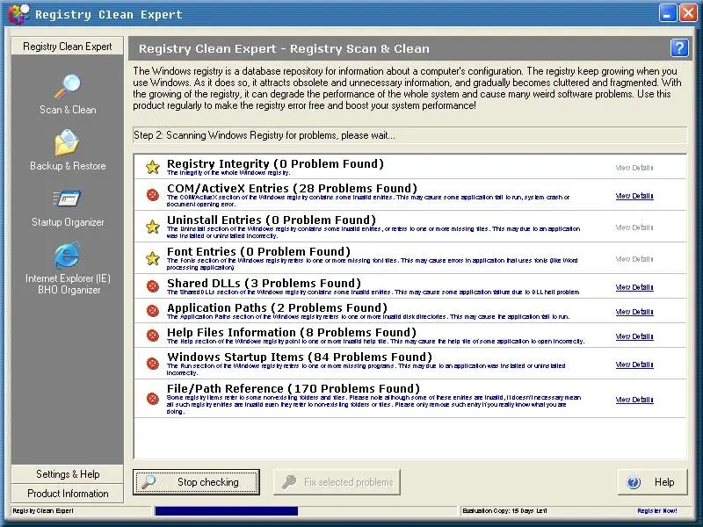Open the Product Information sidebar tab
This screenshot has height=527, width=703.
pos(68,494)
